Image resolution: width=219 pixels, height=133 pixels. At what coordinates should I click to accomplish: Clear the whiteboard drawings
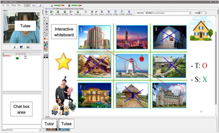[92, 13]
